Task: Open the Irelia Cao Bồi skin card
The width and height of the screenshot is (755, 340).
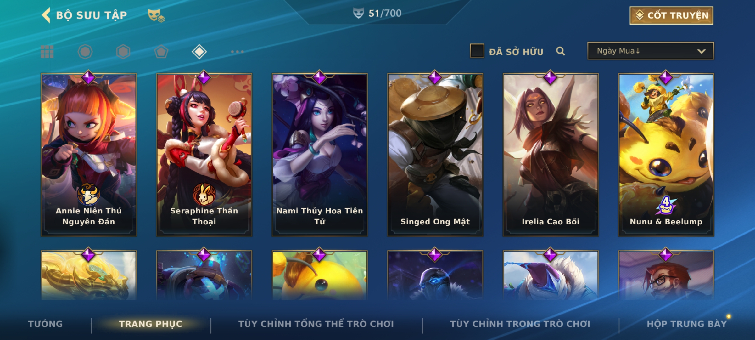Action: pyautogui.click(x=551, y=155)
